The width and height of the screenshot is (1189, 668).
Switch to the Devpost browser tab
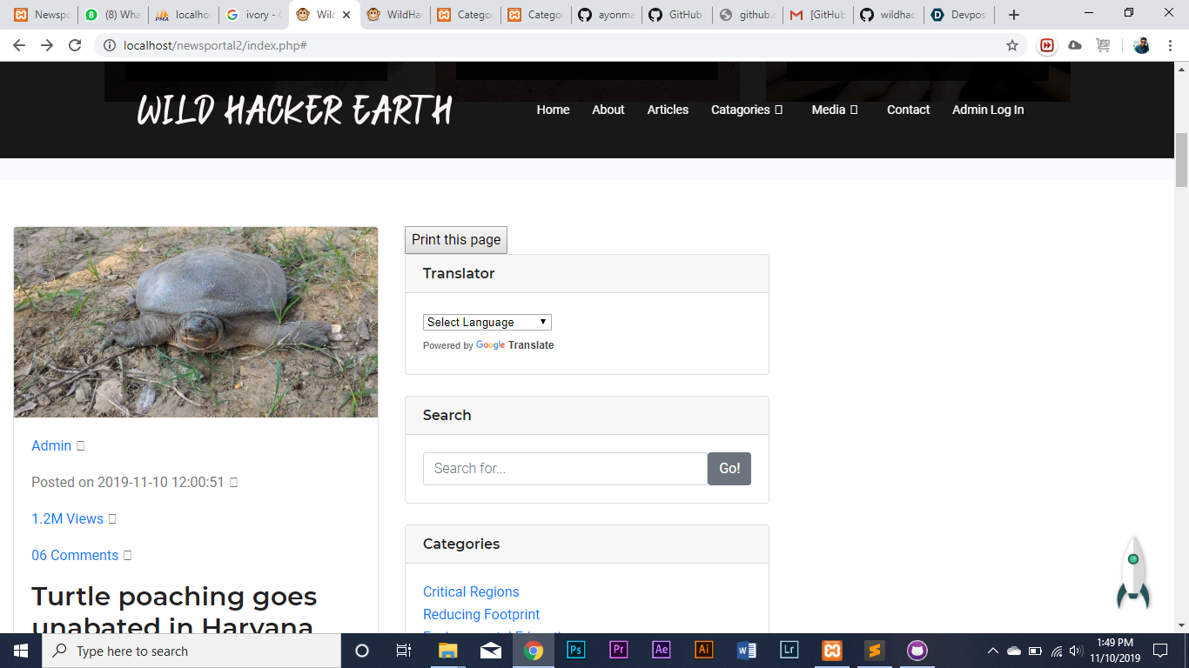pos(958,15)
